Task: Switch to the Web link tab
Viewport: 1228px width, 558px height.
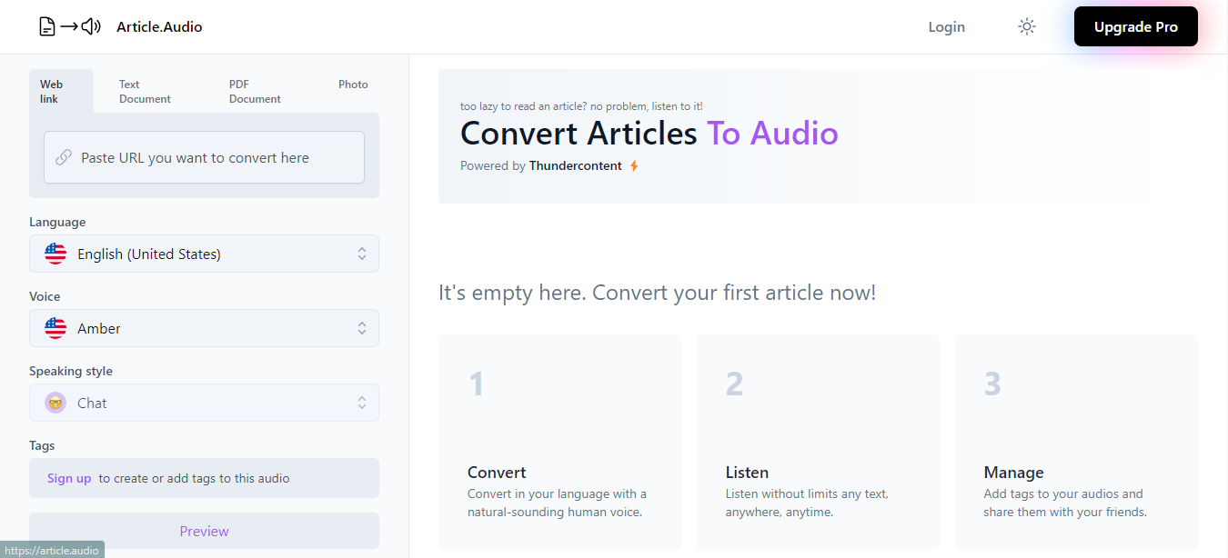Action: click(x=61, y=91)
